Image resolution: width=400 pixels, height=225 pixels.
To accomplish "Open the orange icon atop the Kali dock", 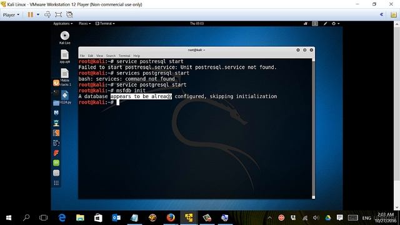I will [56, 83].
